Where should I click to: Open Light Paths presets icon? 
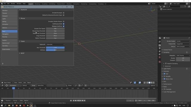tap(187, 69)
